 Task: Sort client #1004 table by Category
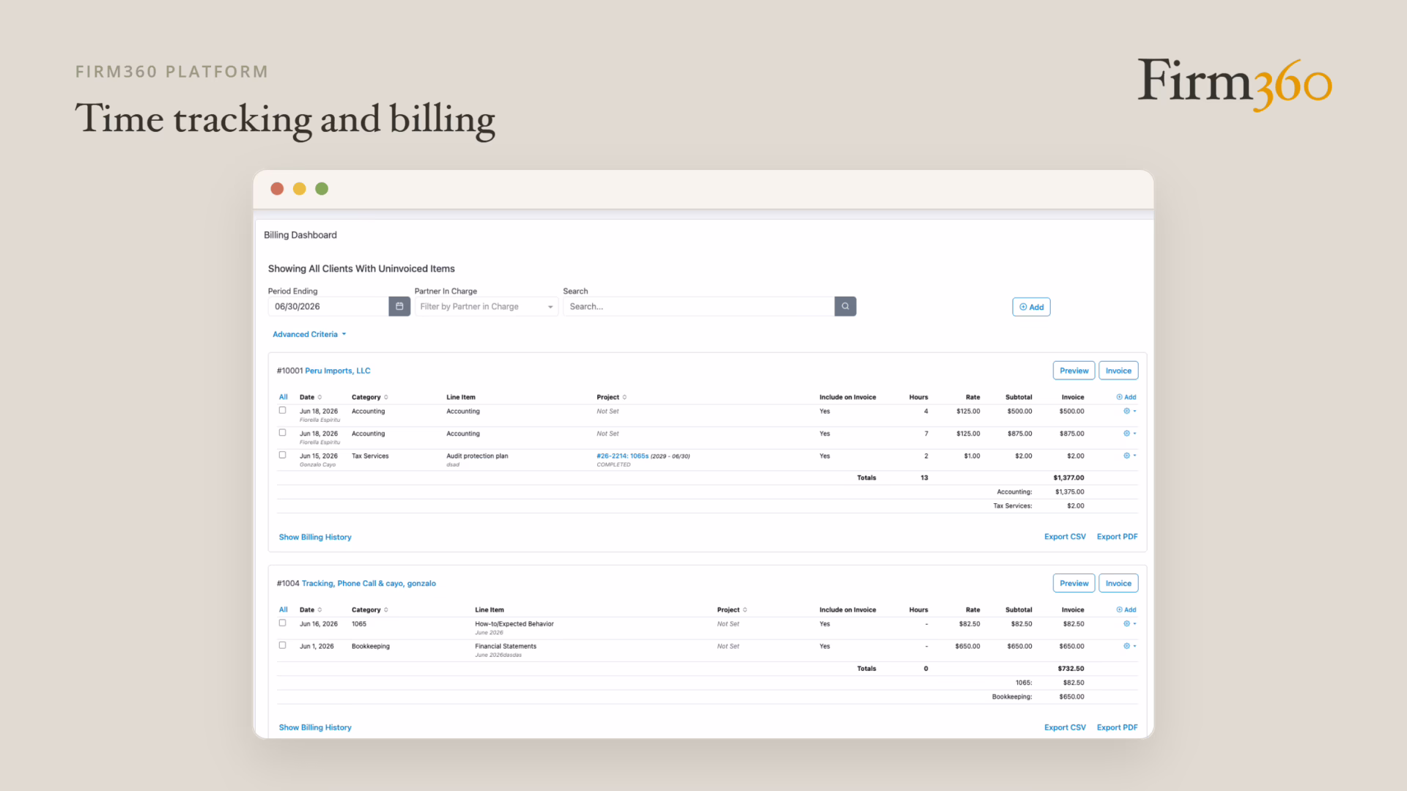tap(369, 609)
